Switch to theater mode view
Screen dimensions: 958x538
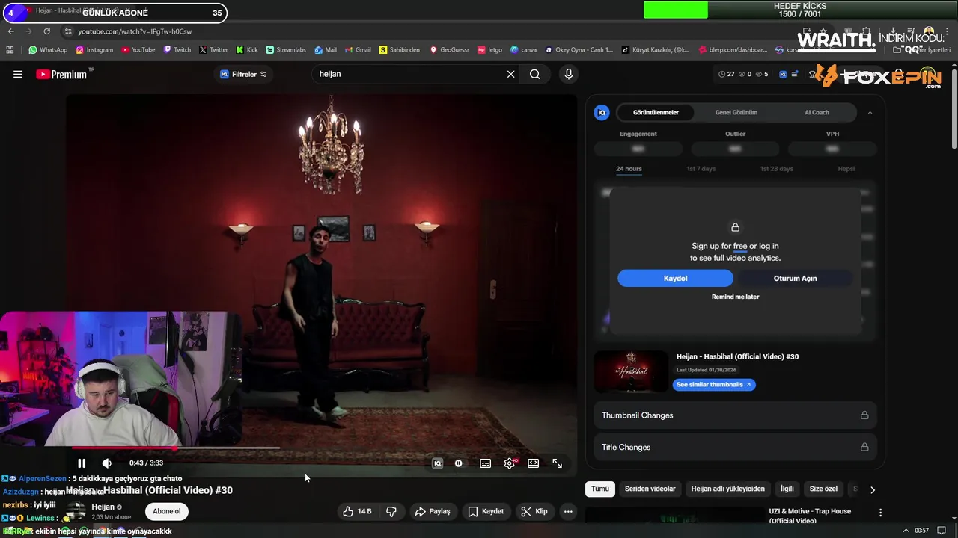click(534, 463)
